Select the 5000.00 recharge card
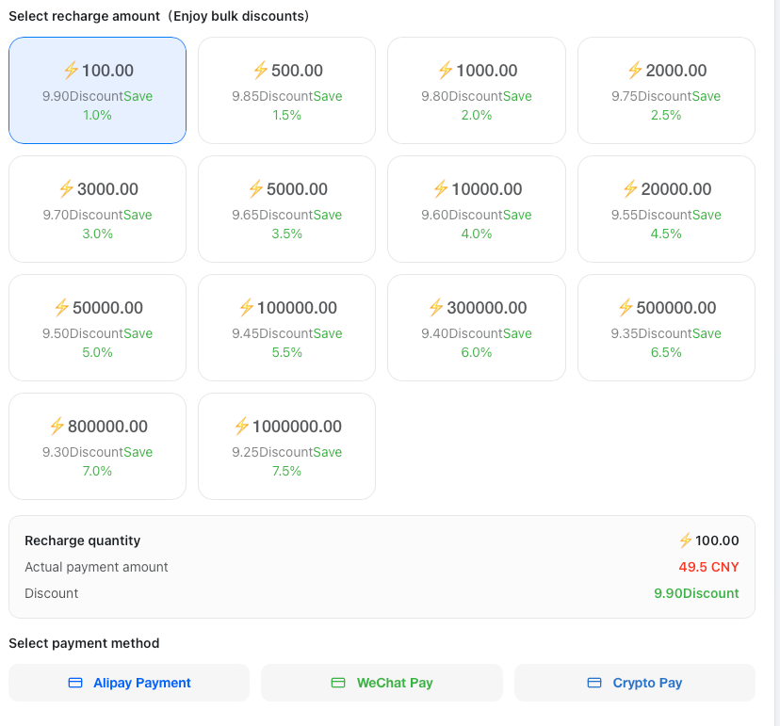The width and height of the screenshot is (780, 726). pos(287,209)
